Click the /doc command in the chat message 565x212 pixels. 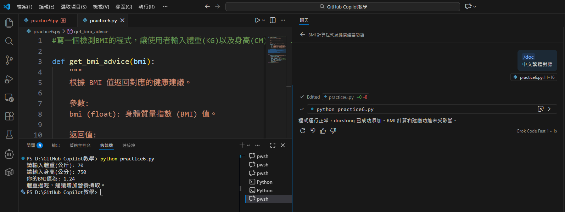(x=528, y=57)
